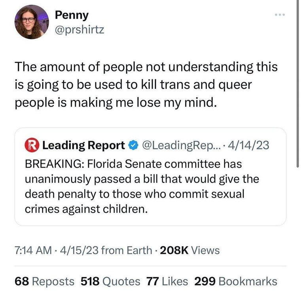
Task: Open the @prshirtz handle link
Action: 79,30
